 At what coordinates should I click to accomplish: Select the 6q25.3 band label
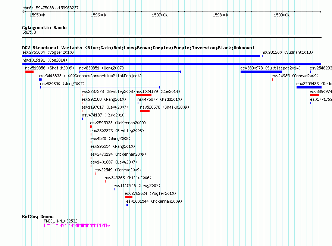[x=29, y=32]
